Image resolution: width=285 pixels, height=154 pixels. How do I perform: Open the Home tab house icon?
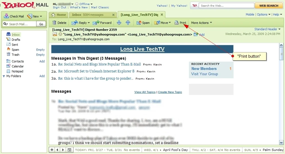[53, 15]
